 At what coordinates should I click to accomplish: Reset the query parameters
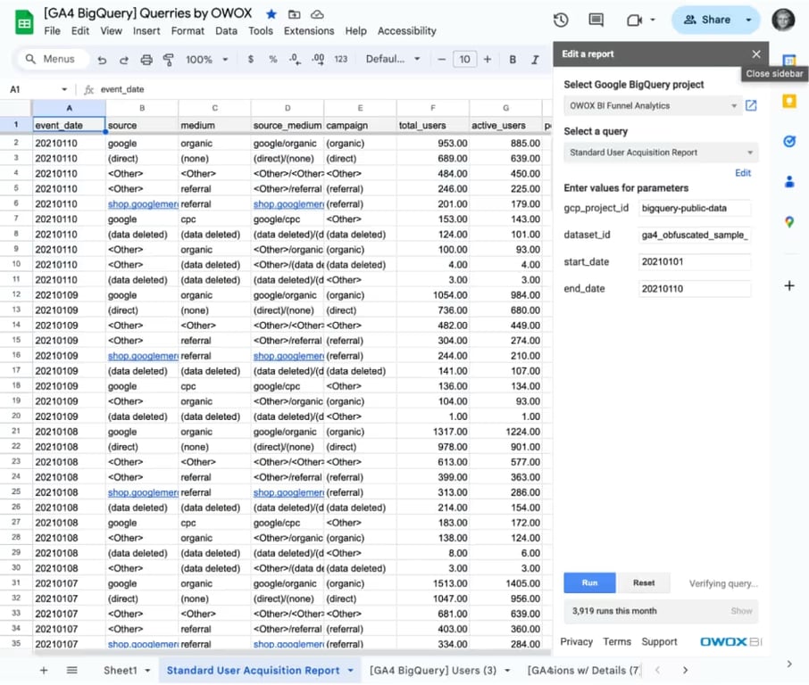point(644,583)
